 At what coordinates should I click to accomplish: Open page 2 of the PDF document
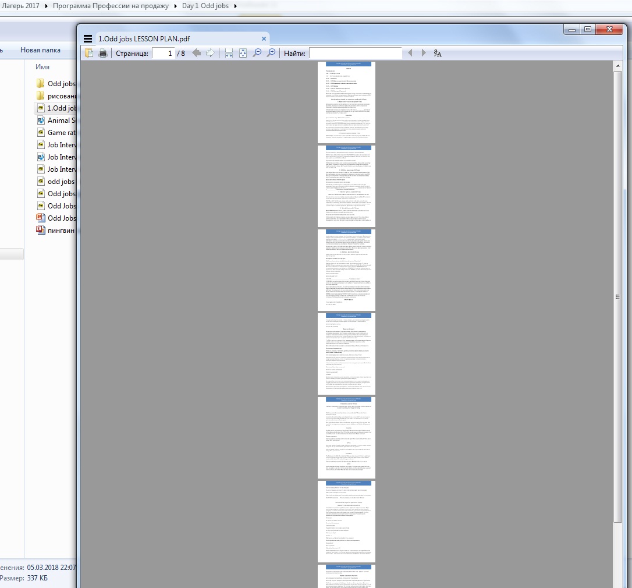pos(346,186)
